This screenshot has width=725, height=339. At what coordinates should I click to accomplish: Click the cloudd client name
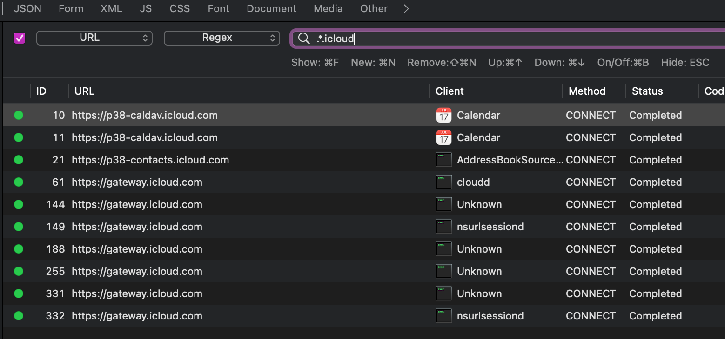[473, 182]
